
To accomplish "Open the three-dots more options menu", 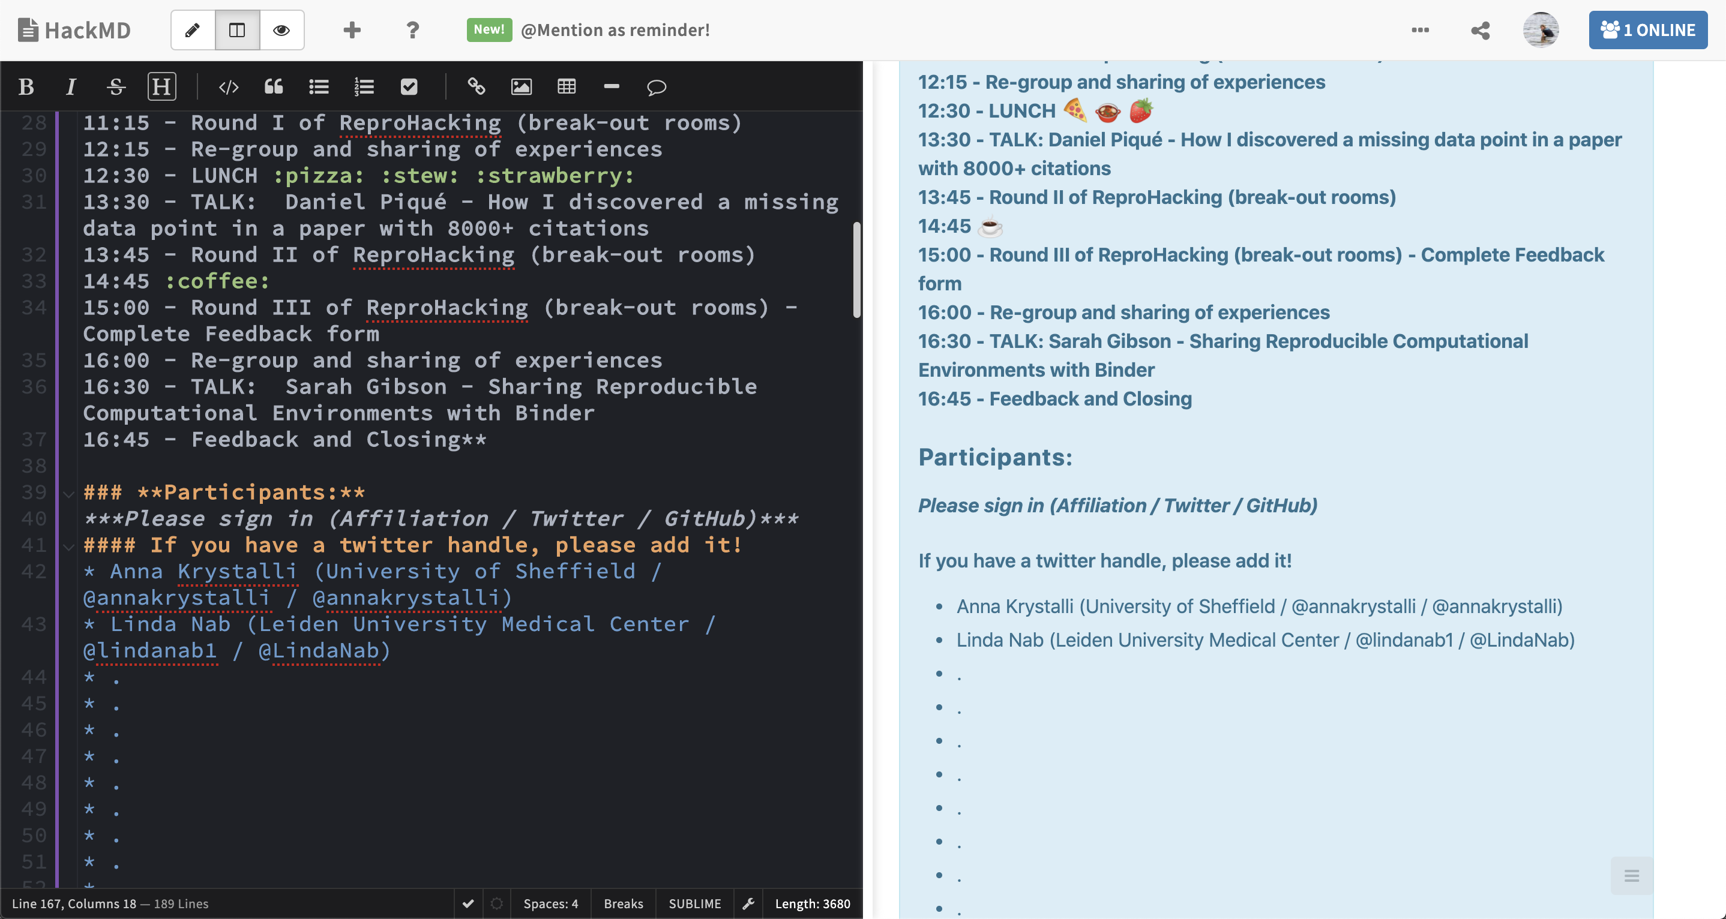I will [1420, 30].
